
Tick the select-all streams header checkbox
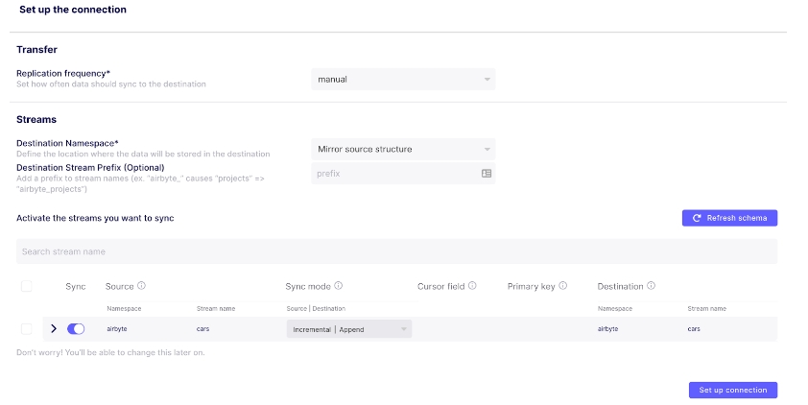[x=26, y=286]
